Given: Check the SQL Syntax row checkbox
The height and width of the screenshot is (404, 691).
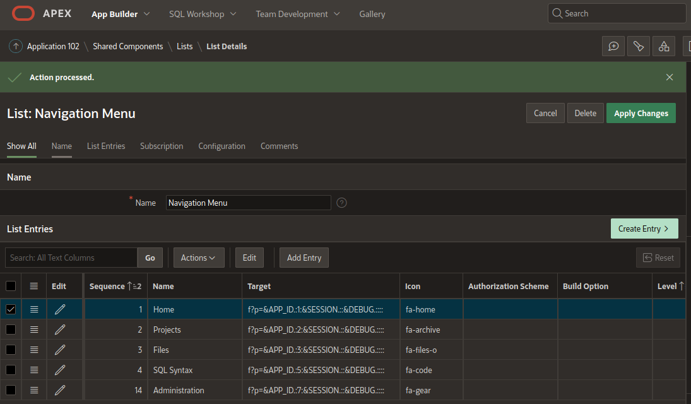Looking at the screenshot, I should coord(11,370).
